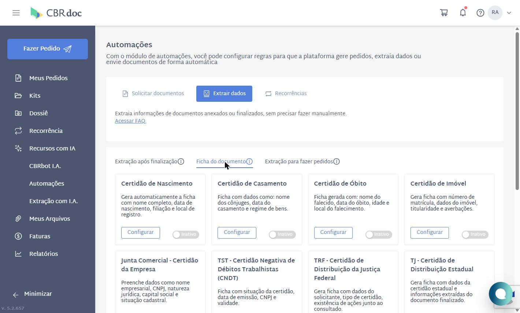
Task: Click the Faturas dollar icon
Action: point(18,236)
